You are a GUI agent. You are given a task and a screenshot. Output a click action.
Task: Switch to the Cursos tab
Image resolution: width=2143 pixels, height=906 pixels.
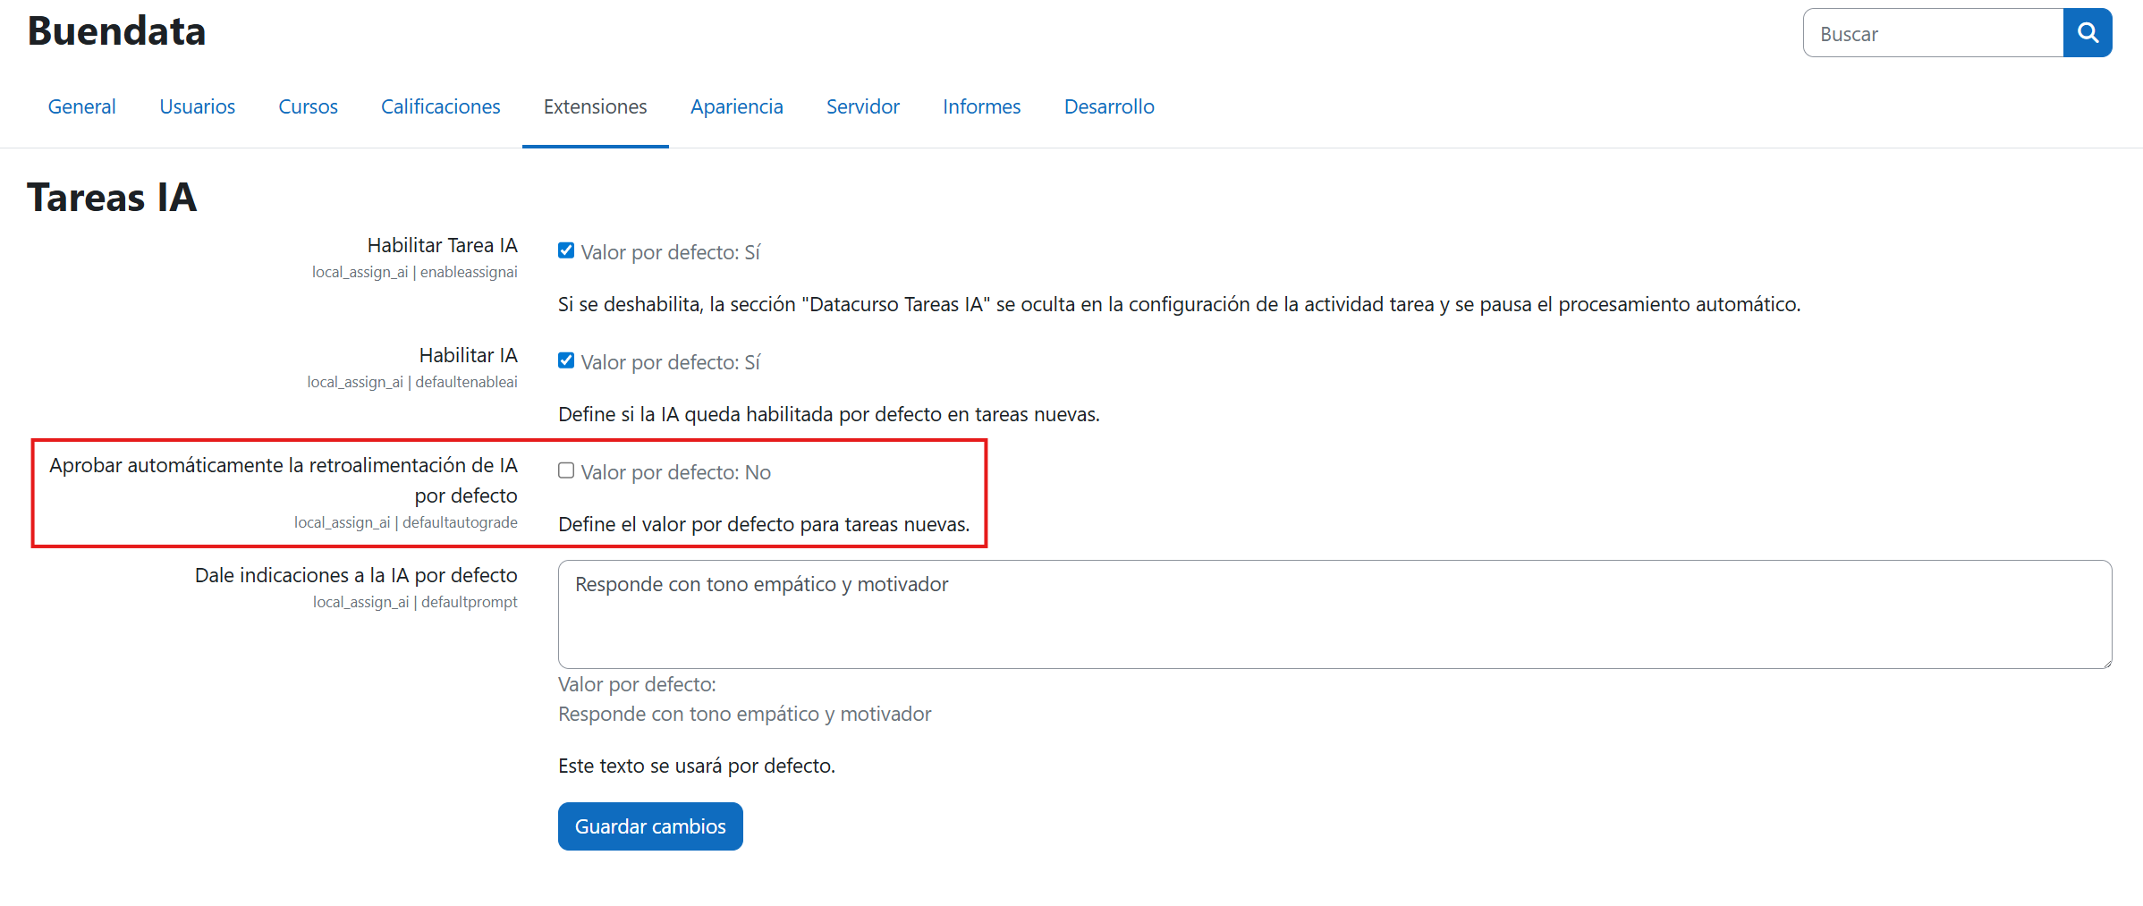click(x=308, y=106)
